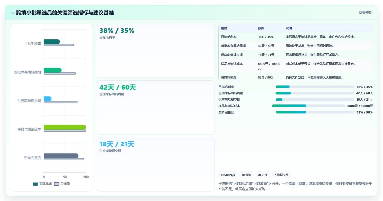Click the x-axis tick label 100
The height and width of the screenshot is (201, 383).
[86, 177]
